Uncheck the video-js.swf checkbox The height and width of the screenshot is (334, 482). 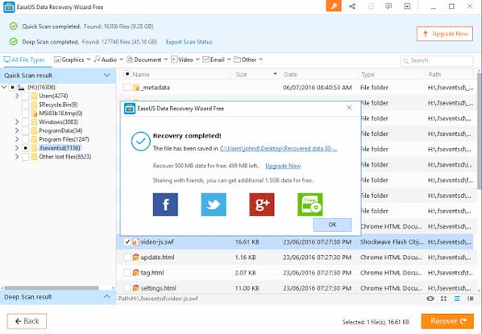[127, 242]
